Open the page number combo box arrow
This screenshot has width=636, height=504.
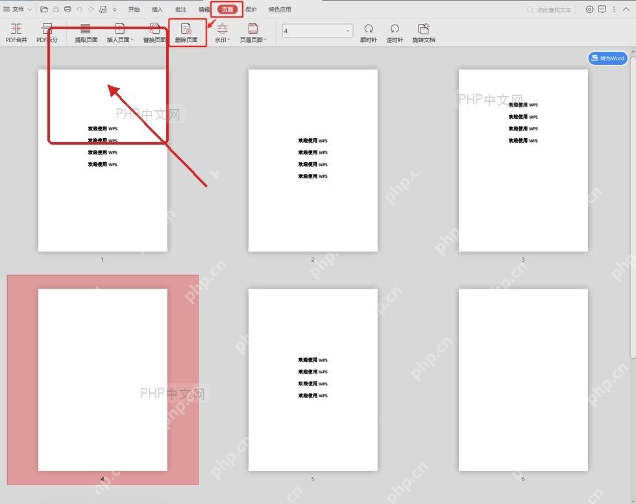[348, 31]
